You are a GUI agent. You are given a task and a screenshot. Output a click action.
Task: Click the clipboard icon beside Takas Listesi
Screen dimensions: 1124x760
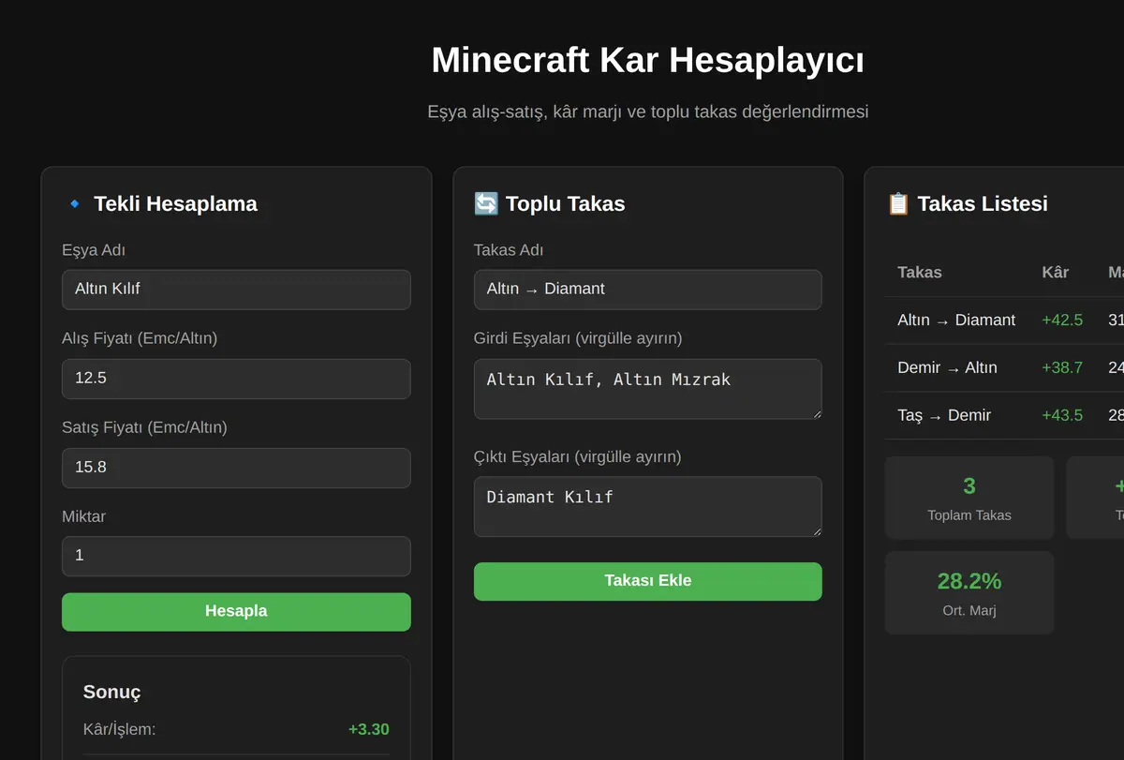(x=898, y=203)
